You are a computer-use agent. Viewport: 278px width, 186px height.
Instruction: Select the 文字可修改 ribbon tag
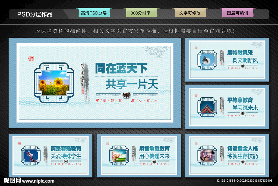click(x=190, y=13)
